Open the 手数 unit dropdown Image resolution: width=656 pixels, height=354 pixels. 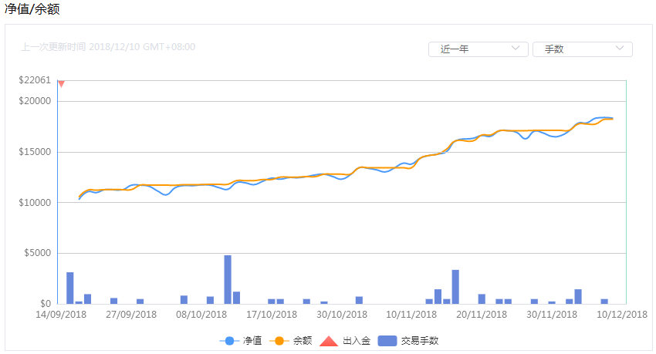[582, 49]
